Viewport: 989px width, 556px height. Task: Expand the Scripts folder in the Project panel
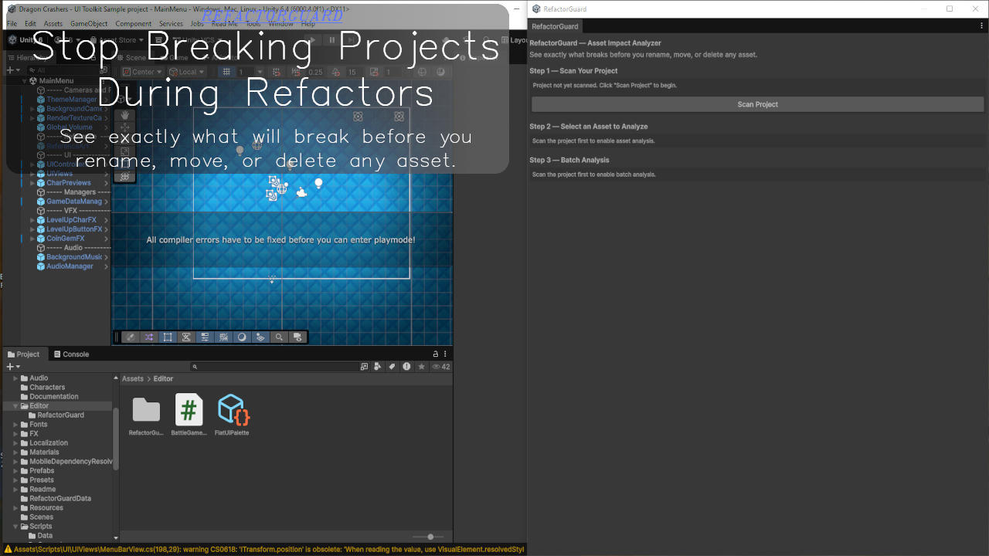click(x=15, y=526)
